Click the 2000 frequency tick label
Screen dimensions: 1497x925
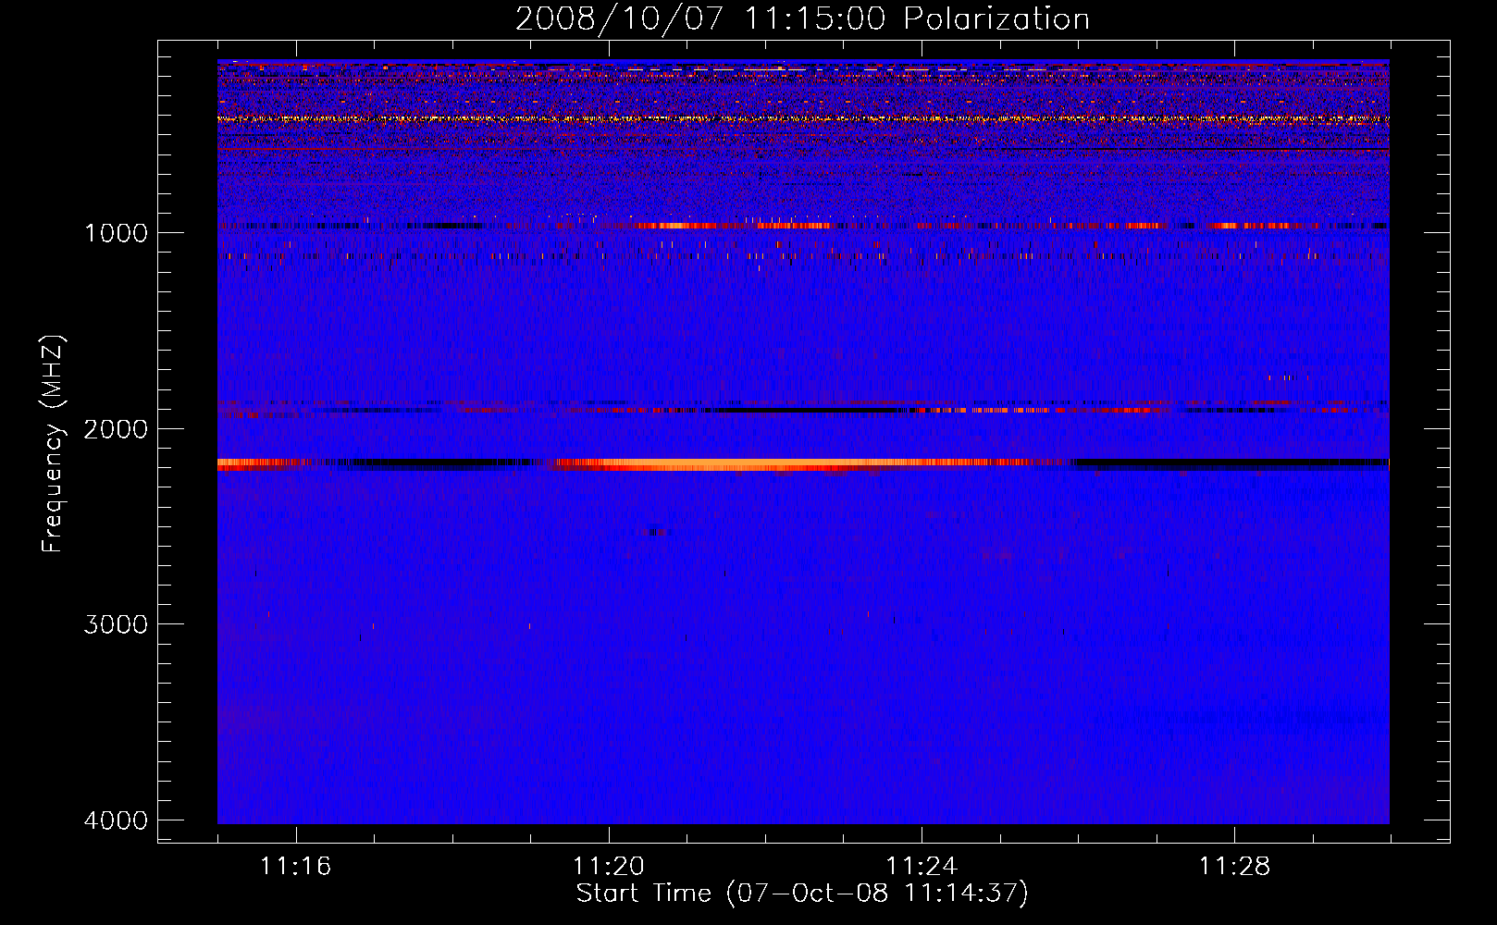coord(116,429)
